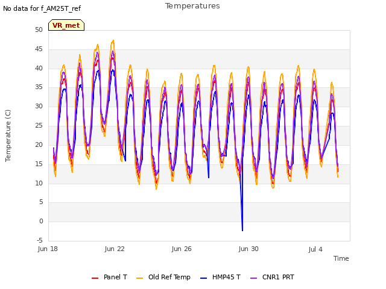Click the 20 y-axis tick label
Screen dimensions: 386x289
(x=39, y=144)
